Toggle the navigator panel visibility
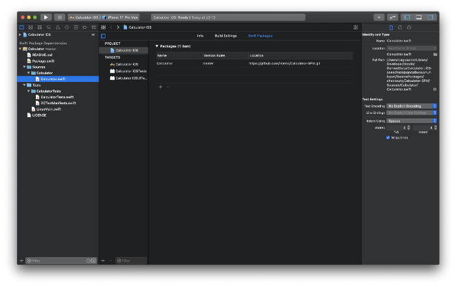The image size is (456, 287). pos(408,17)
